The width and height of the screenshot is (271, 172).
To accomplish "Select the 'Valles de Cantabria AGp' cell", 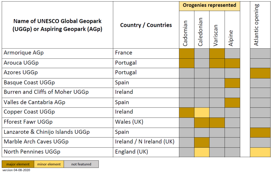I will pos(57,103).
